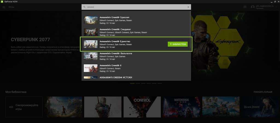280x123 pixels.
Task: Open the Assassin's Creed Вальгалла result thumbnail
Action: 91,56
